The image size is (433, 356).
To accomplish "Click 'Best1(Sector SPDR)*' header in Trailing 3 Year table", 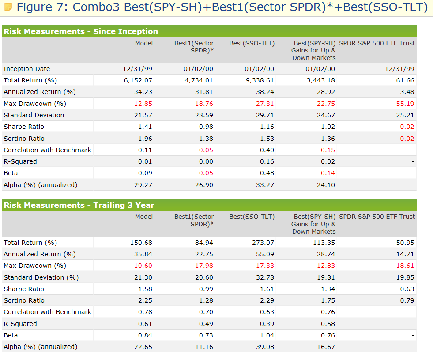I will (194, 221).
